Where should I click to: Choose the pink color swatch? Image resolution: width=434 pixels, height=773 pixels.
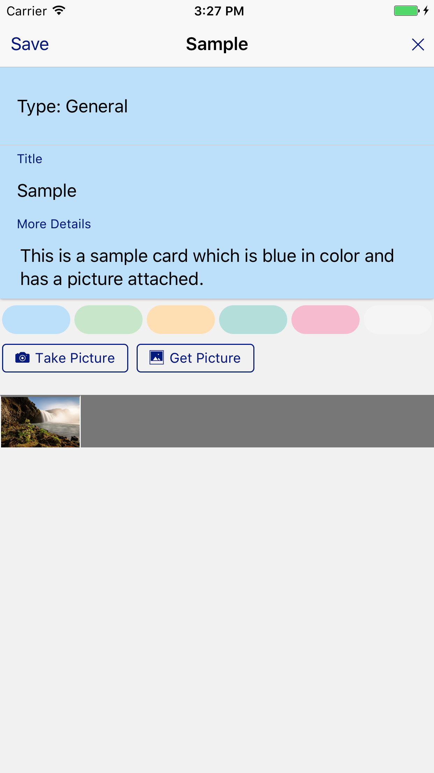click(325, 319)
